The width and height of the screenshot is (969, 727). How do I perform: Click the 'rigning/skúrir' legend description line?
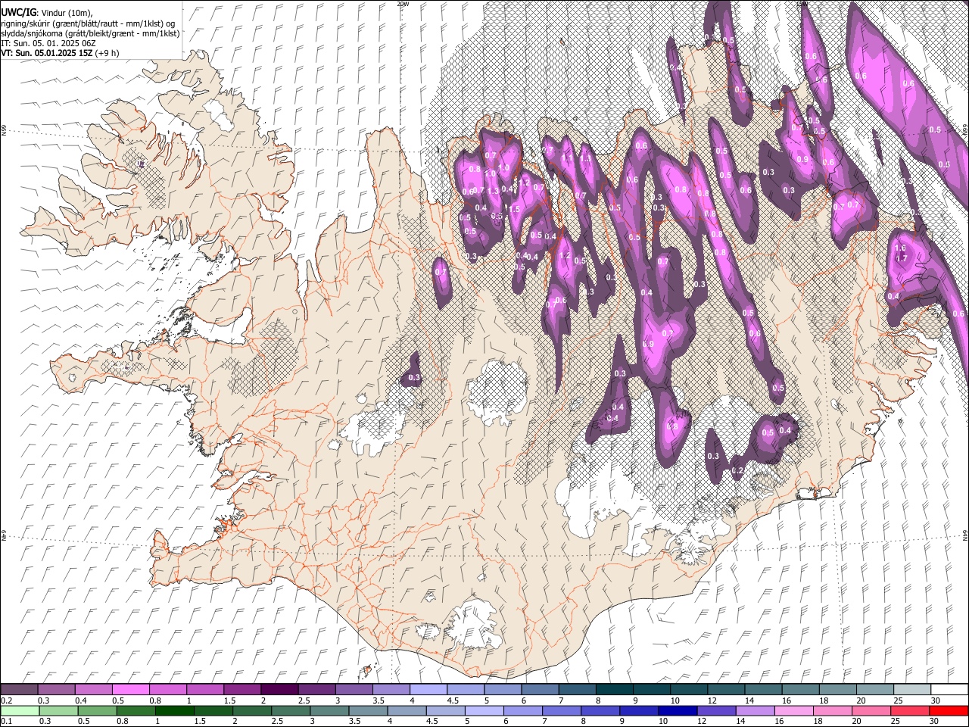[88, 23]
